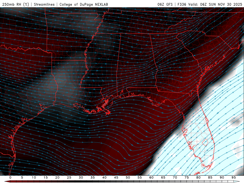This screenshot has width=244, height=183.
Task: Select the '15' color scale label
Action: click(x=45, y=178)
